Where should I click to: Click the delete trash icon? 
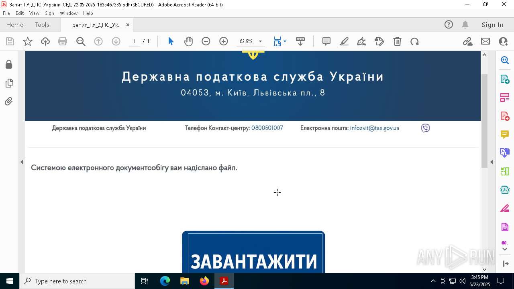pyautogui.click(x=397, y=41)
